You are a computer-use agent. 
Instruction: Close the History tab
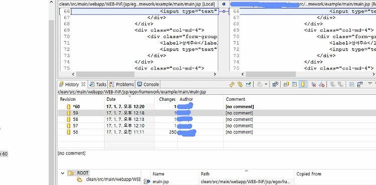(83, 84)
